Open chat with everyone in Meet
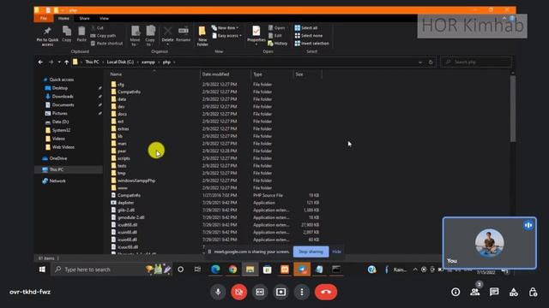Image resolution: width=549 pixels, height=308 pixels. [494, 292]
